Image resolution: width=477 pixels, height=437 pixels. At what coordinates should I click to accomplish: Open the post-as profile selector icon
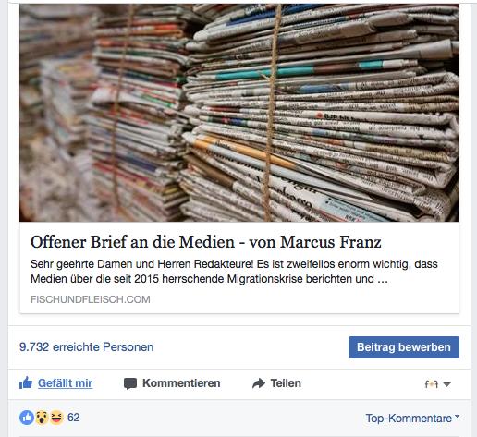(x=432, y=384)
